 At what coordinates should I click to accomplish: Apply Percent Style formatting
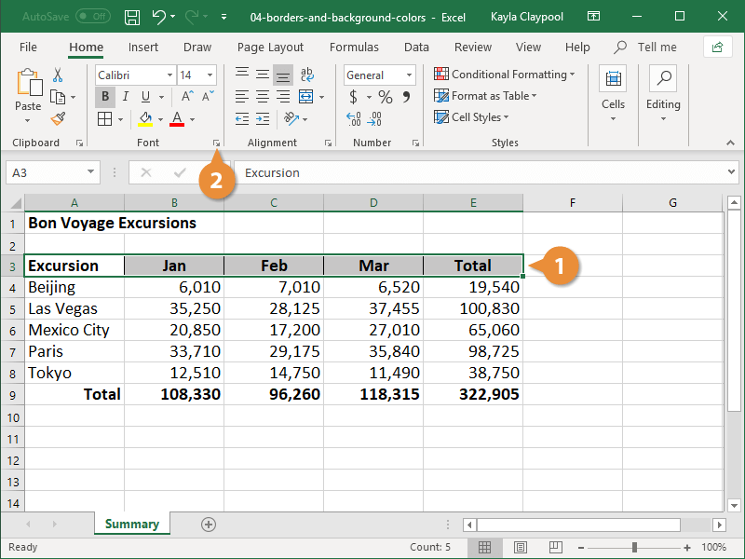(x=385, y=96)
